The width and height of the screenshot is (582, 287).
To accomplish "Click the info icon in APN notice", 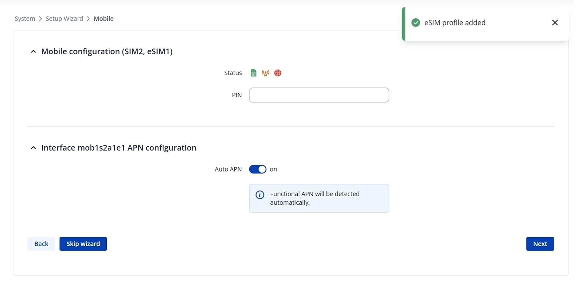I will (x=260, y=195).
